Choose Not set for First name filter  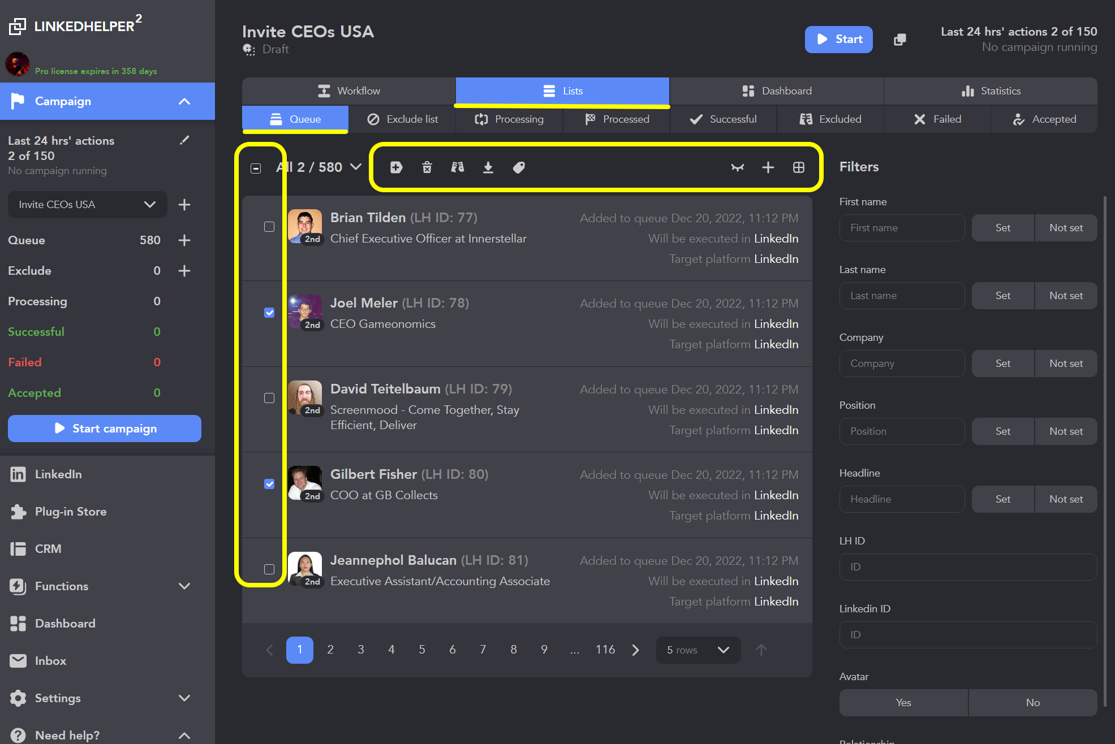pyautogui.click(x=1066, y=228)
